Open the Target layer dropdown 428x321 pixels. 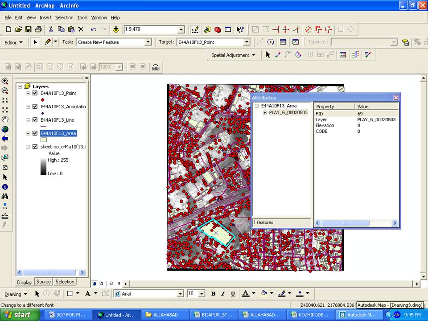pos(247,42)
